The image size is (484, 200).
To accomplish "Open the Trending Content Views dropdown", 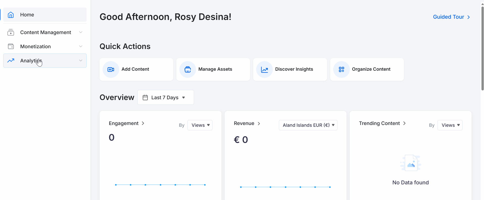I will 450,125.
